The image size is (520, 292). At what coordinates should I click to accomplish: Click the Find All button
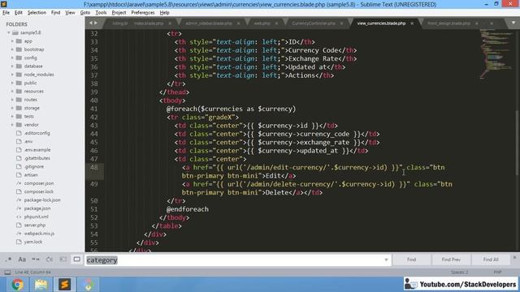click(x=491, y=260)
